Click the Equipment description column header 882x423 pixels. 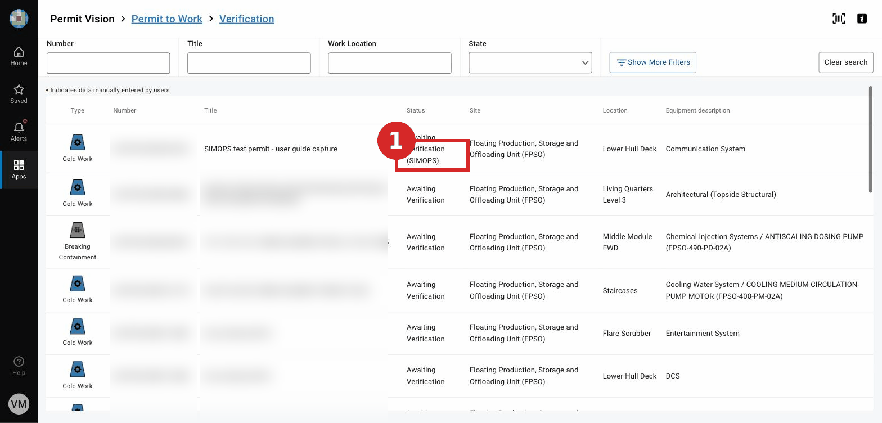pos(698,110)
